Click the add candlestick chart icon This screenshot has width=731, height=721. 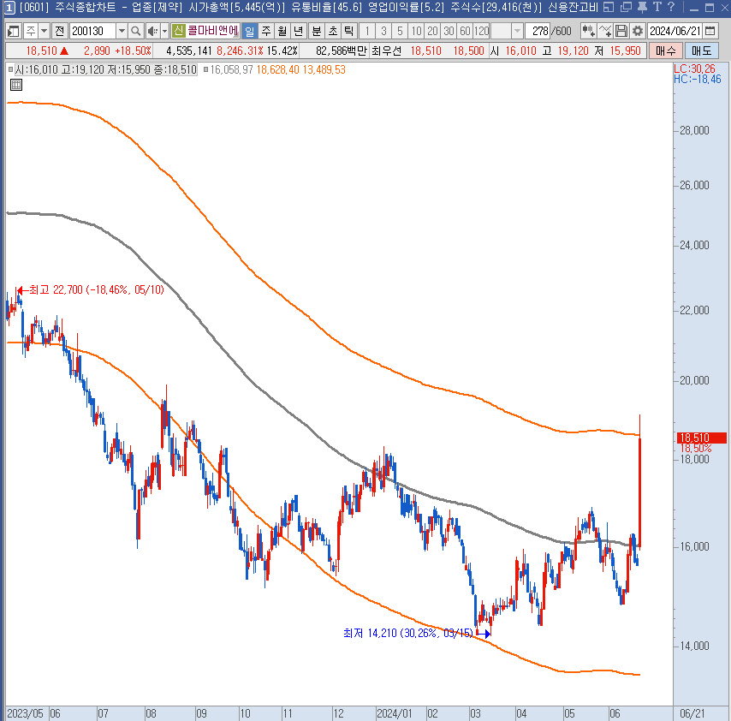tap(588, 31)
